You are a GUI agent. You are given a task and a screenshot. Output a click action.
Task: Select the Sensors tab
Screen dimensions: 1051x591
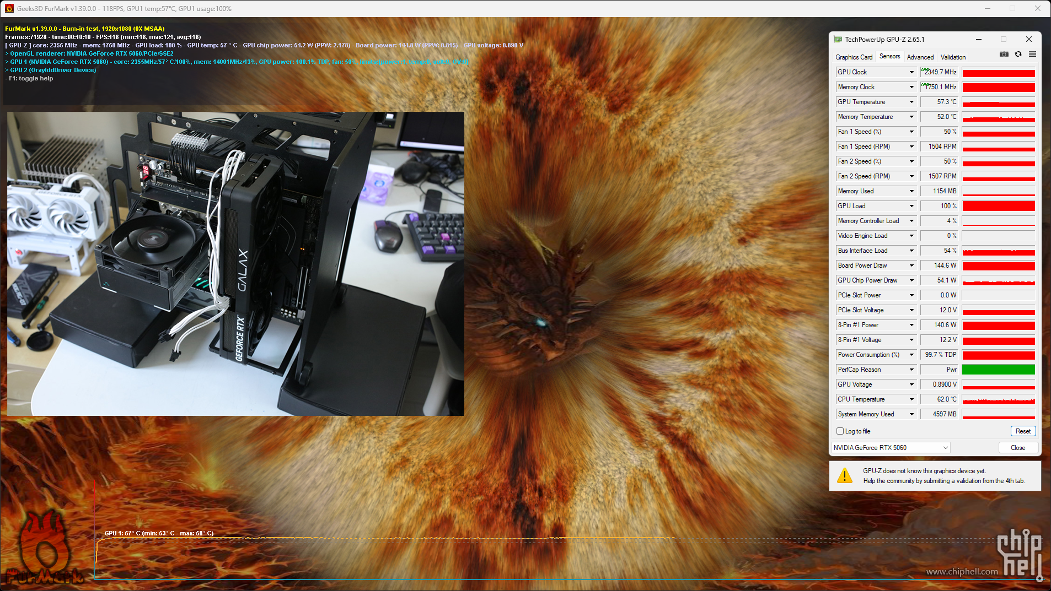click(x=889, y=57)
